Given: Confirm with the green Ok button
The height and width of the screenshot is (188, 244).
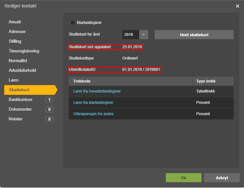Looking at the screenshot, I should tap(183, 178).
